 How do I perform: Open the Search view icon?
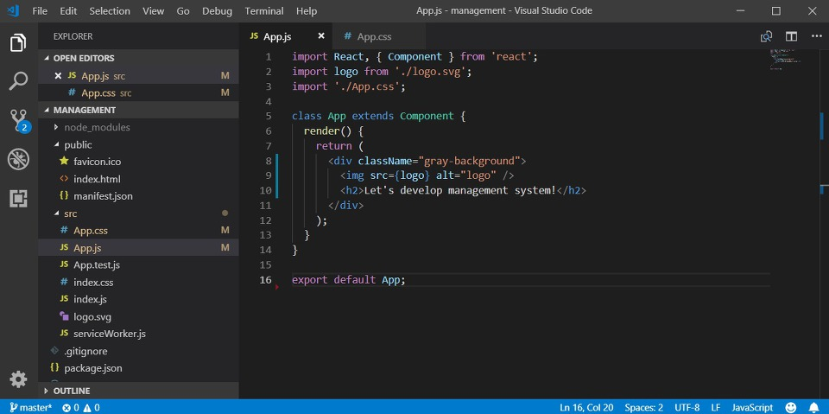coord(18,81)
